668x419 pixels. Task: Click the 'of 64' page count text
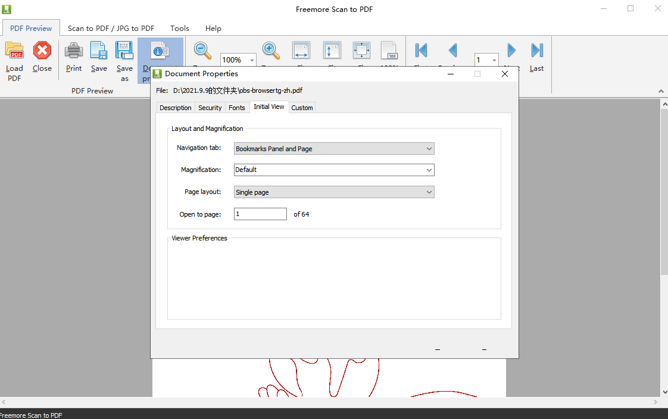coord(301,214)
